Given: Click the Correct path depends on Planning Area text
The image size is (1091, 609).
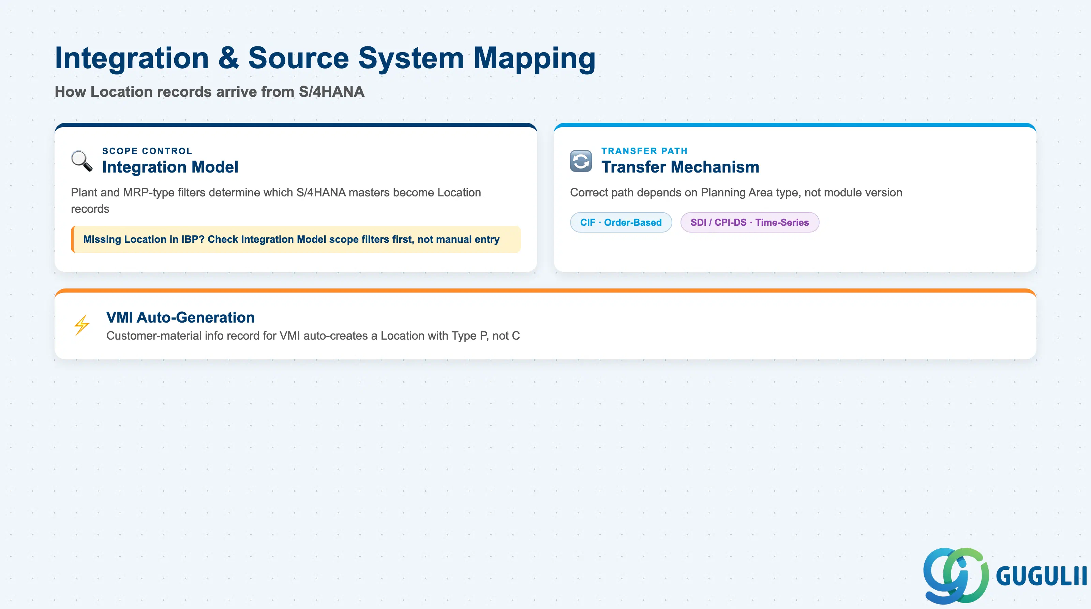Looking at the screenshot, I should pyautogui.click(x=736, y=192).
